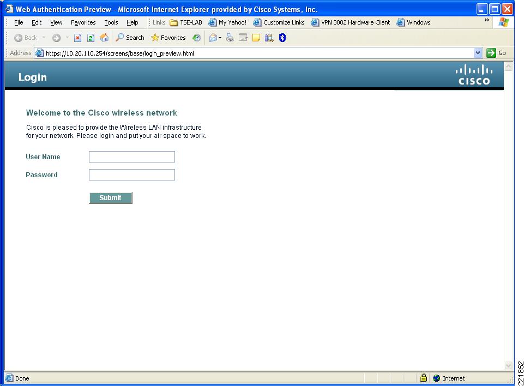
Task: Open the Back button history dropdown arrow
Action: (x=44, y=38)
